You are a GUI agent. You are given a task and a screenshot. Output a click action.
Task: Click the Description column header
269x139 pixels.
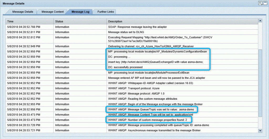(182, 21)
